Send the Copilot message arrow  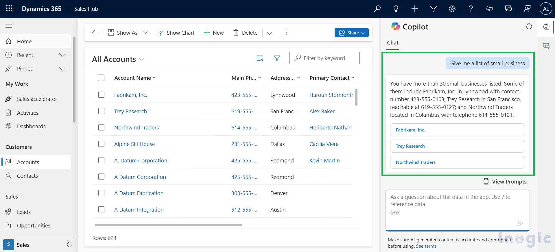tap(520, 223)
